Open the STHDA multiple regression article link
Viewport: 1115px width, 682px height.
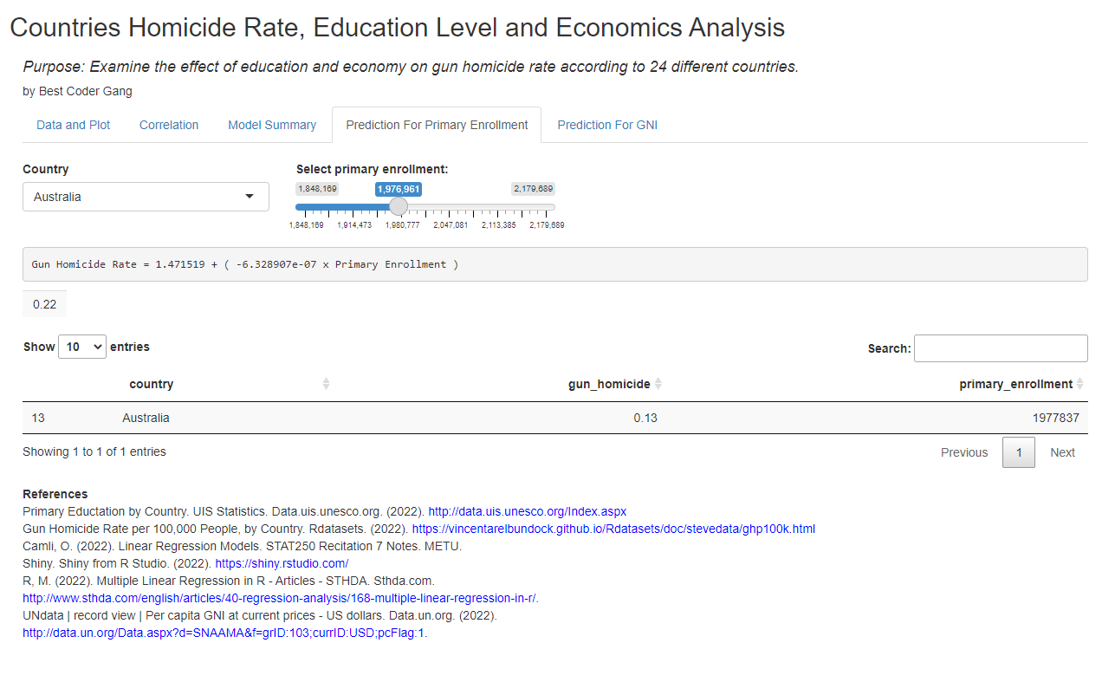(x=279, y=598)
